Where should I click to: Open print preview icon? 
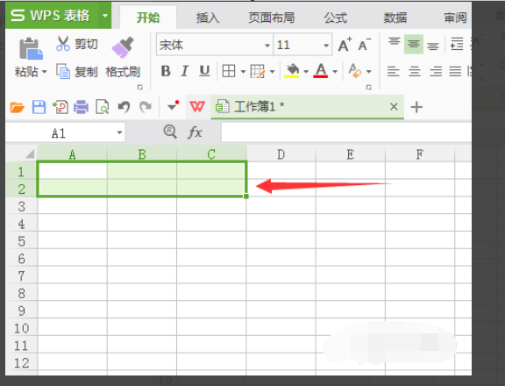[103, 107]
